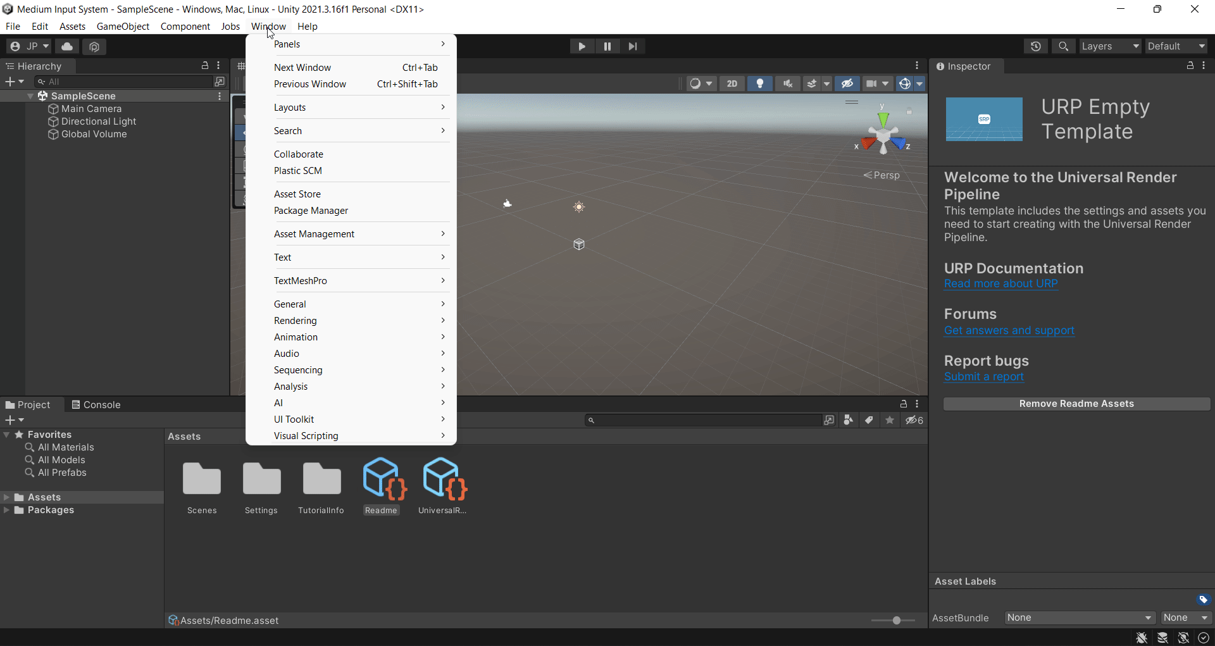The height and width of the screenshot is (646, 1215).
Task: Toggle the Project panel lock
Action: click(x=904, y=404)
